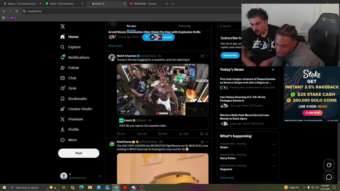340x191 pixels.
Task: Open Creator Studio in the sidebar
Action: point(76,109)
